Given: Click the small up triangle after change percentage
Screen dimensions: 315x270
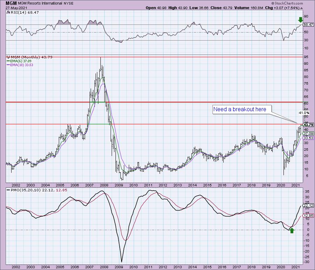Looking at the screenshot, I should [x=302, y=8].
